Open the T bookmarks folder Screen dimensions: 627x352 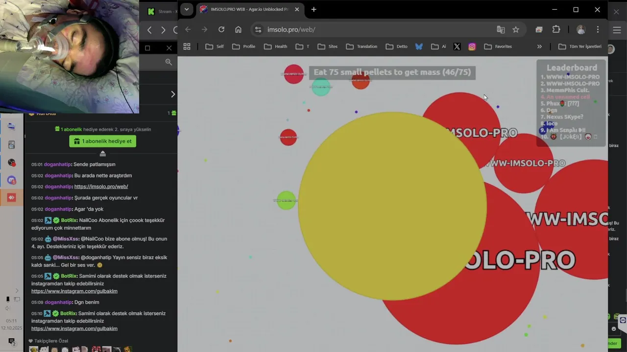click(x=302, y=46)
